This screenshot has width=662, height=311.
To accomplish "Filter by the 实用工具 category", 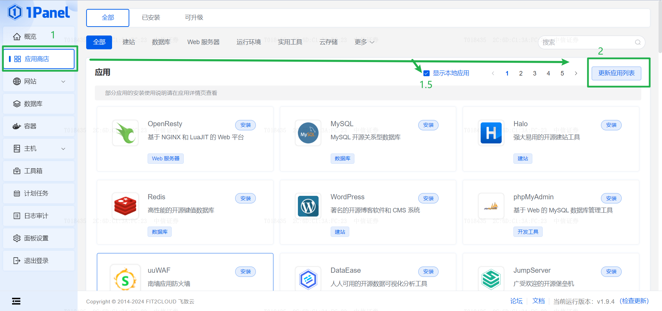I will (x=290, y=42).
